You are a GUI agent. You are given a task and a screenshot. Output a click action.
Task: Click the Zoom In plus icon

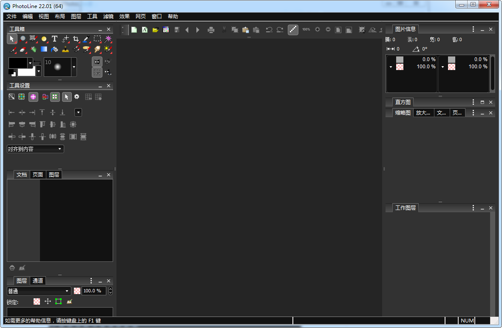[317, 30]
